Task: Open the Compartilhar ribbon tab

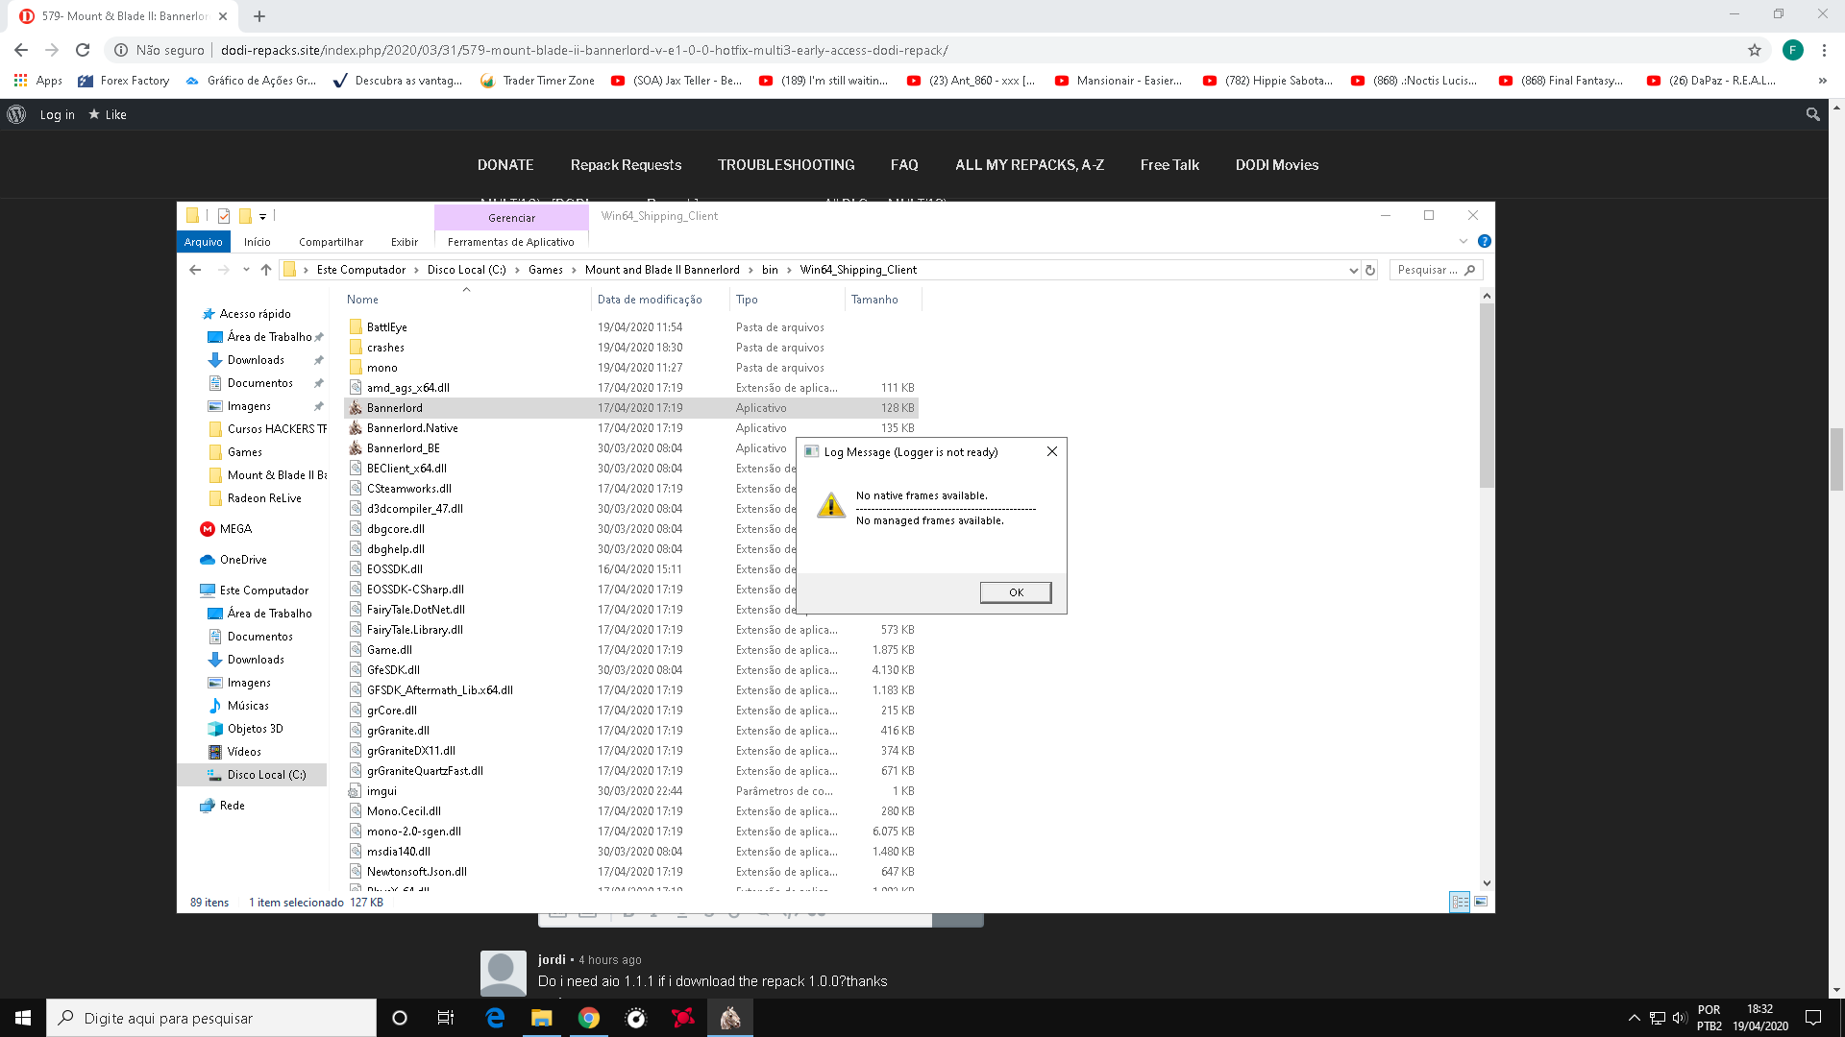Action: tap(331, 242)
